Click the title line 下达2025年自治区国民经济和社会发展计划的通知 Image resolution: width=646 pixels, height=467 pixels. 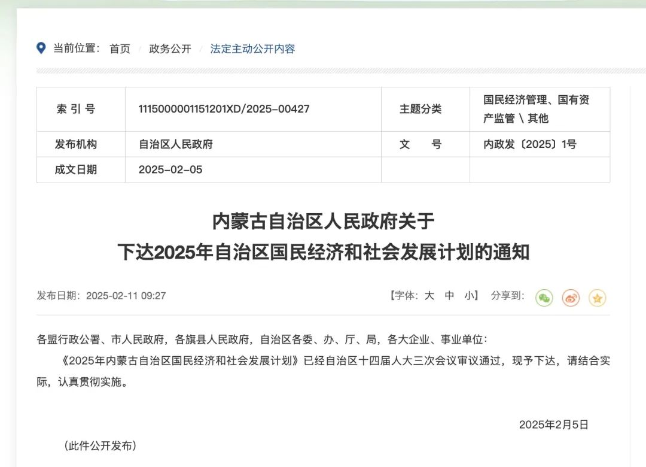pos(324,251)
